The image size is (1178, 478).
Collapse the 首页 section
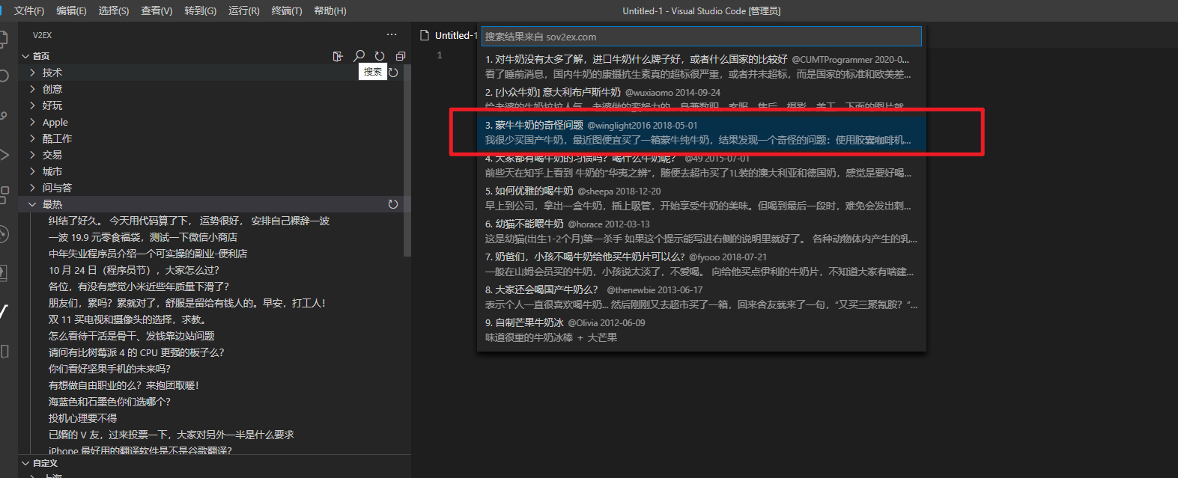(25, 56)
